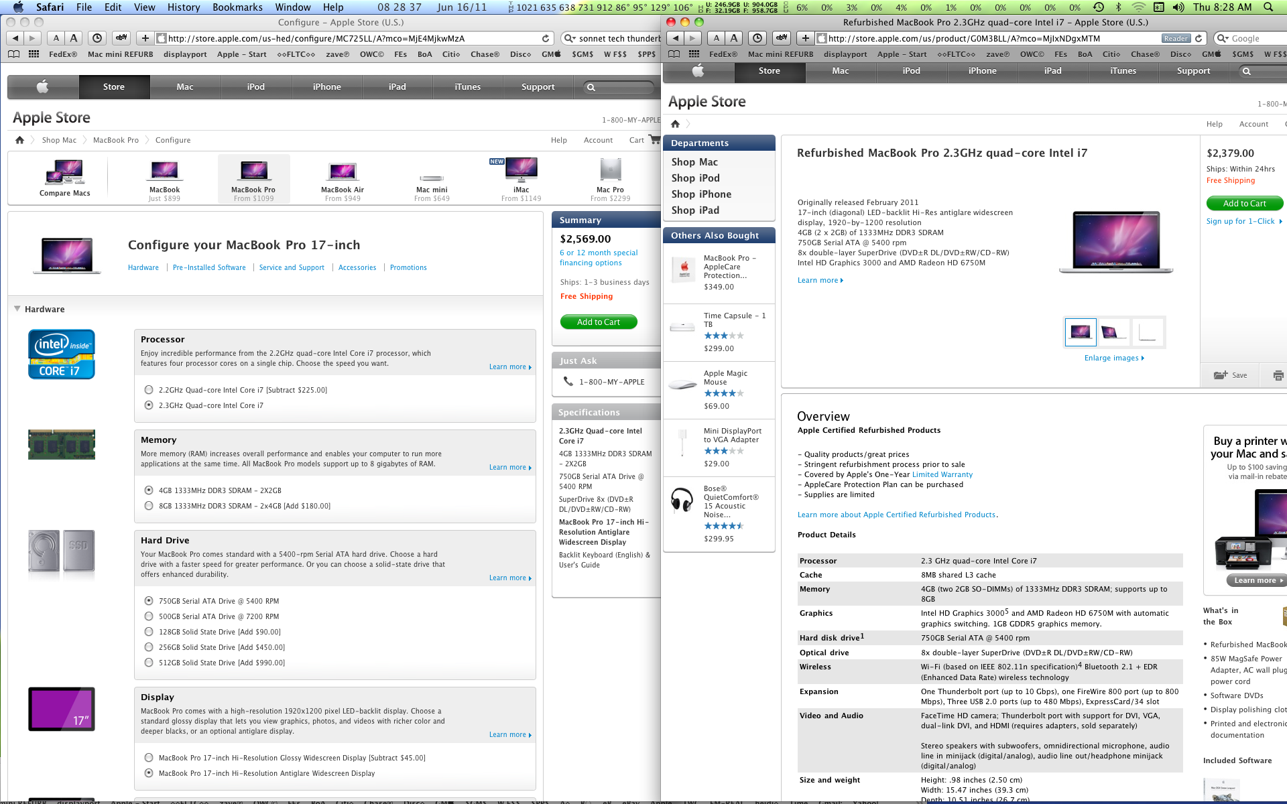Open the shopping cart icon in the left window

pos(654,139)
